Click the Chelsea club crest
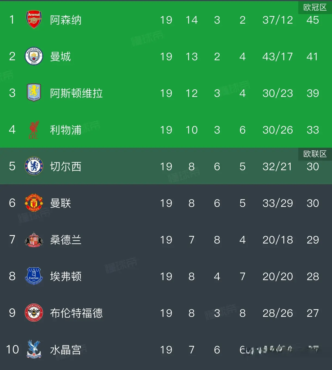332x370 pixels. coord(34,166)
